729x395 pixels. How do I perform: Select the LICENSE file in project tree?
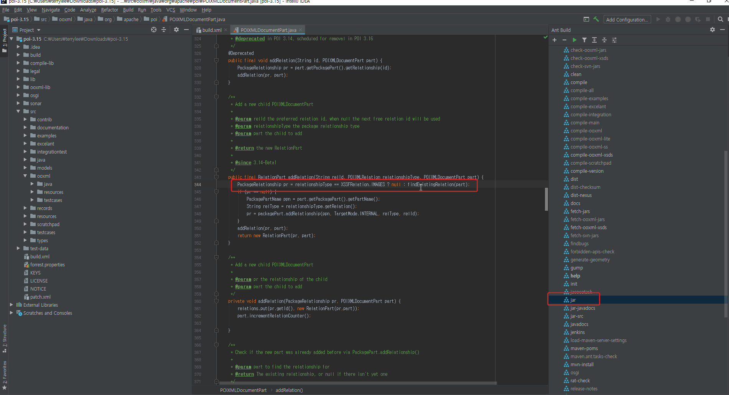[x=39, y=281]
